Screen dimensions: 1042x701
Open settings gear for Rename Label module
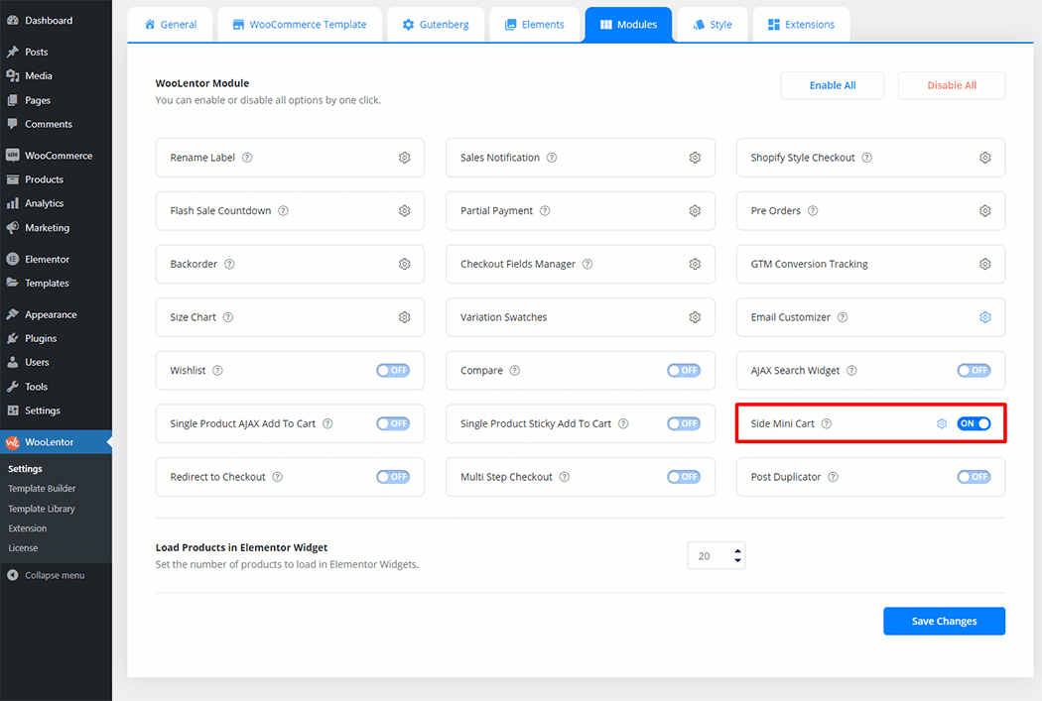[404, 158]
